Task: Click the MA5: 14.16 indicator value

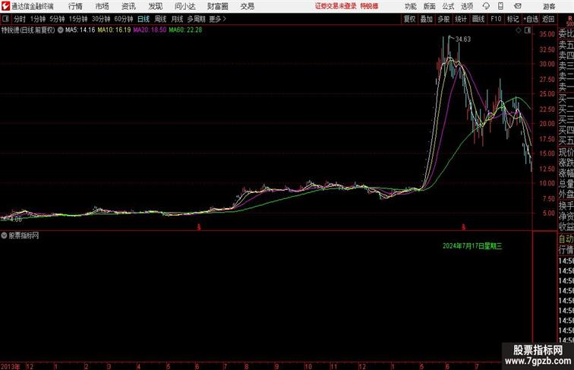Action: coord(80,30)
